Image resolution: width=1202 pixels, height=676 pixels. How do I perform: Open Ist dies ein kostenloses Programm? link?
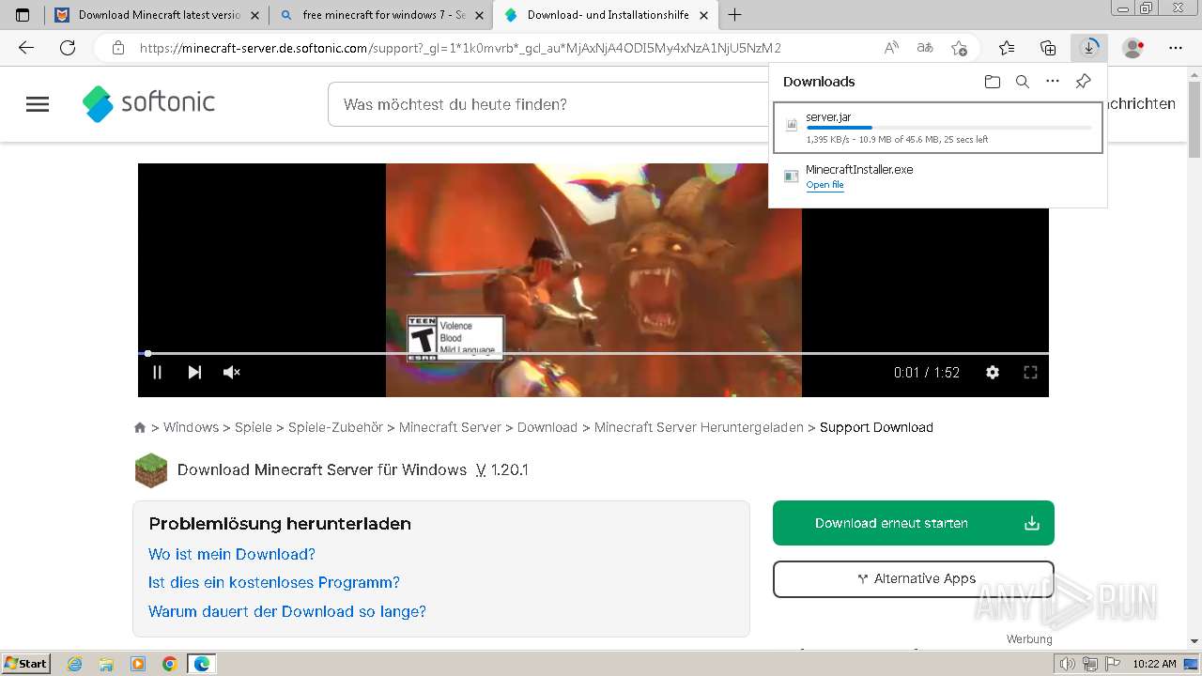click(x=274, y=582)
